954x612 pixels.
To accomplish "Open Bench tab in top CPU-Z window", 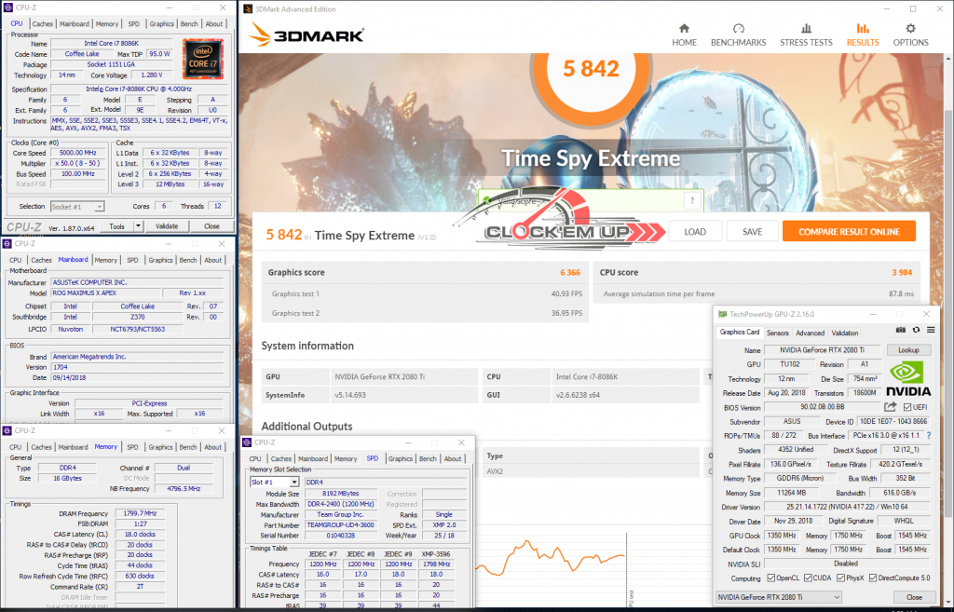I will pos(189,23).
